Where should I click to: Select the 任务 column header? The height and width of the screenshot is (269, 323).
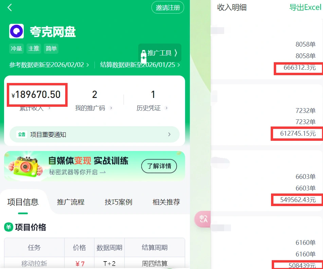tap(34, 247)
